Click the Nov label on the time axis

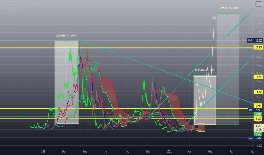[148, 152]
